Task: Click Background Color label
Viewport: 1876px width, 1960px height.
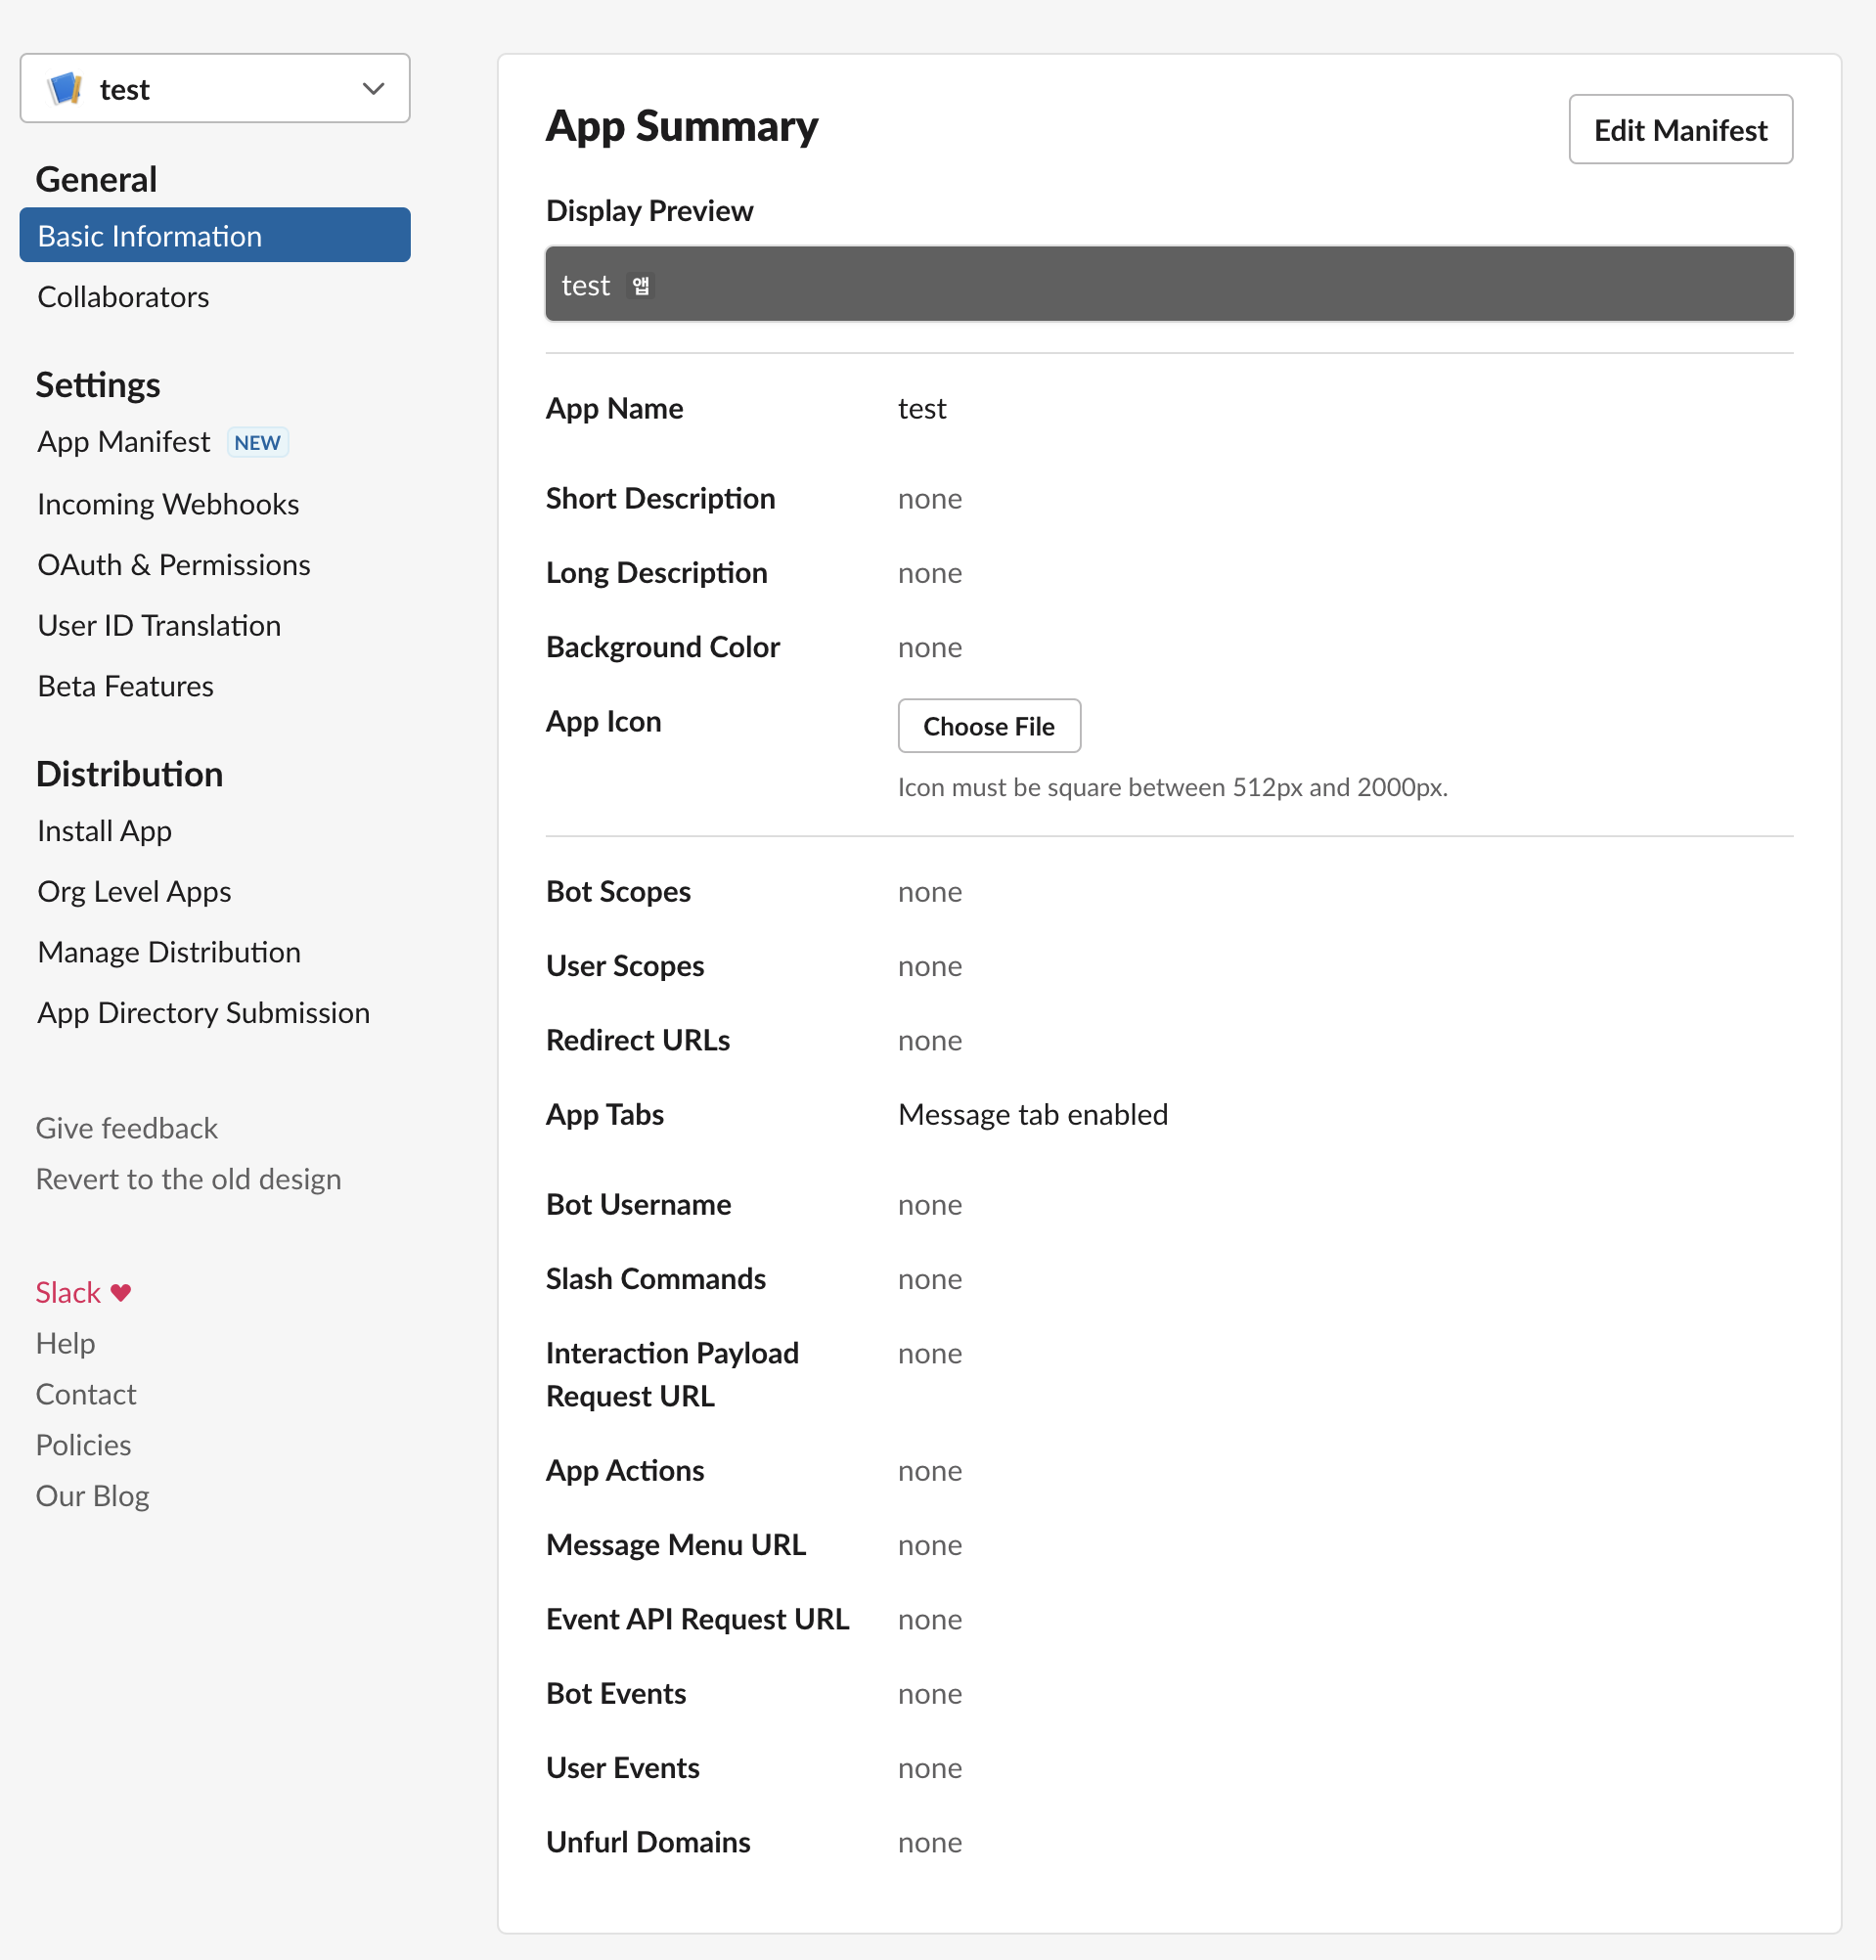Action: pos(662,648)
